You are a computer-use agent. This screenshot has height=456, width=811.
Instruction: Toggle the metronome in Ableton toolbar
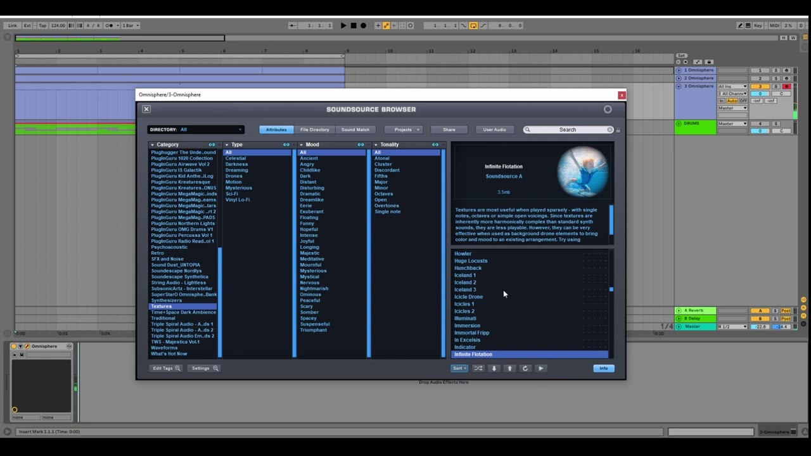point(110,25)
